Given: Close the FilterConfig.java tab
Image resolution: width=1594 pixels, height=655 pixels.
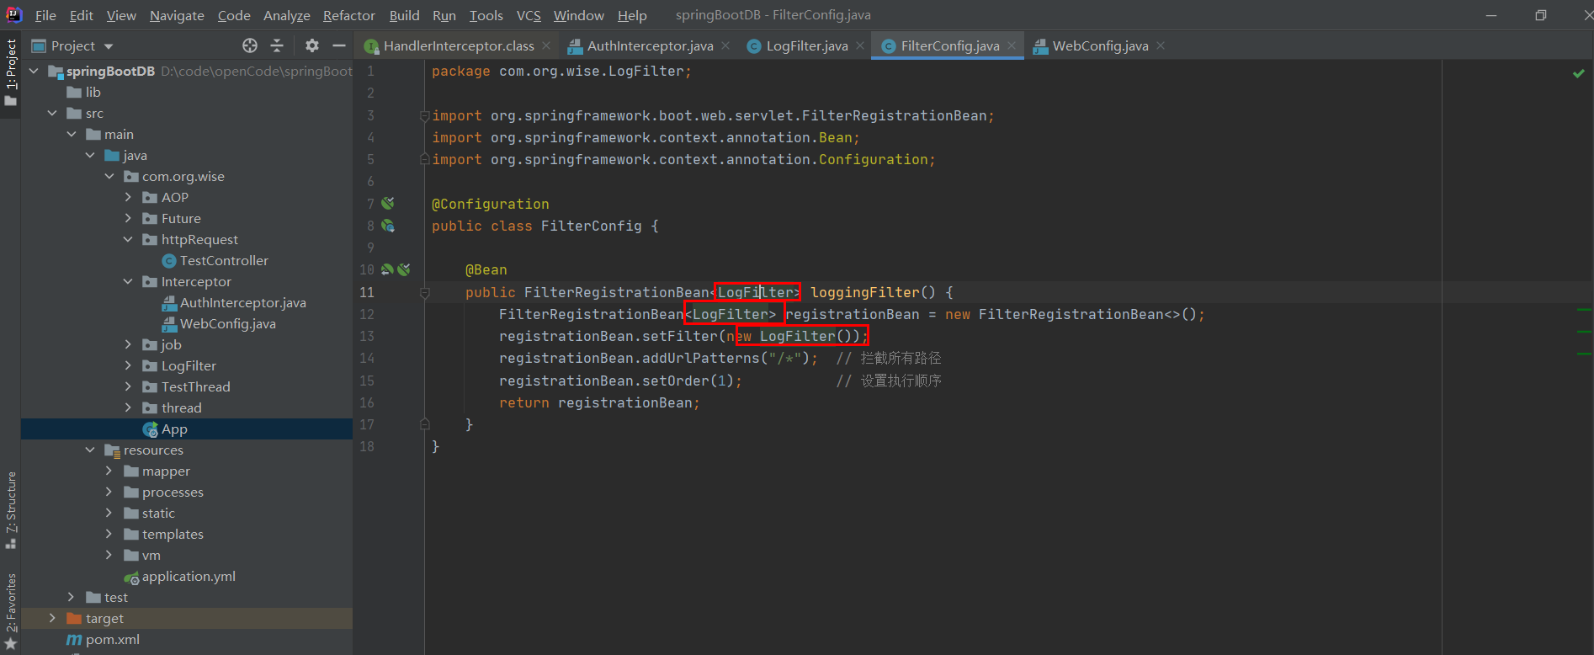Looking at the screenshot, I should 1012,45.
